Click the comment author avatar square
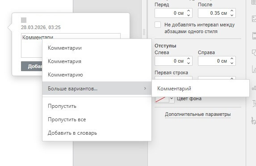 24,20
